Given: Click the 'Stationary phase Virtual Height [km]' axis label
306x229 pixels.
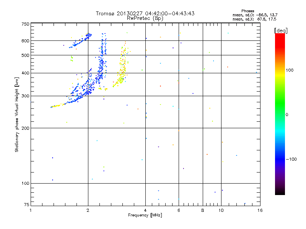Looking at the screenshot, I should pyautogui.click(x=17, y=114).
